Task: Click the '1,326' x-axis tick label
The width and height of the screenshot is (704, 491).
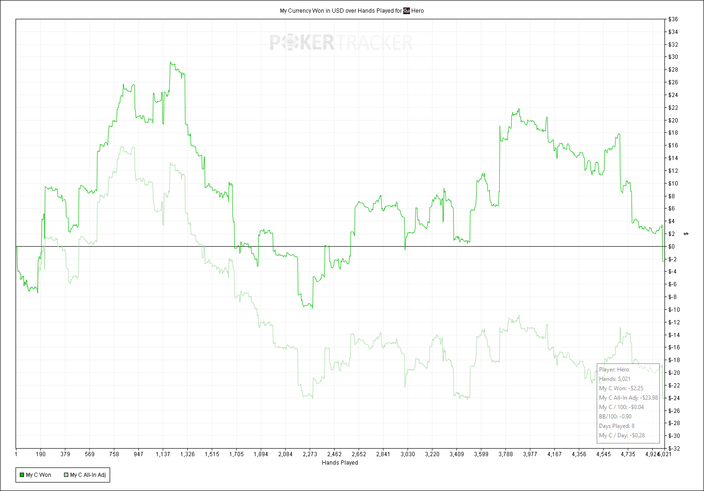Action: [188, 454]
